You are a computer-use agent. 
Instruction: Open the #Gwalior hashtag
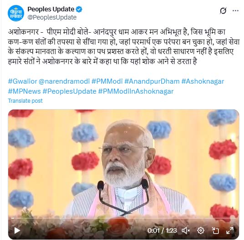tap(23, 81)
